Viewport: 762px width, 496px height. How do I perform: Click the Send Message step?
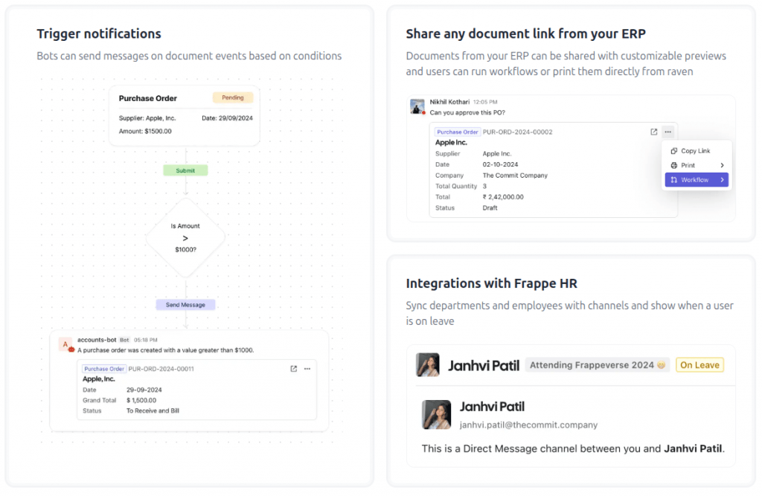point(185,305)
